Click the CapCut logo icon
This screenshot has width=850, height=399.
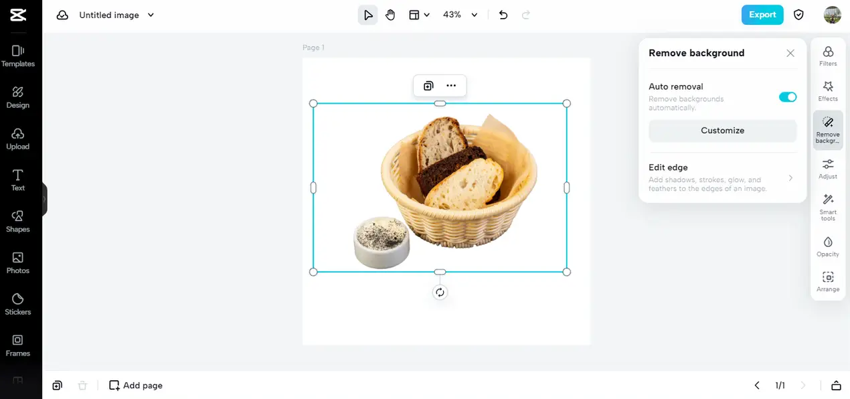click(18, 15)
